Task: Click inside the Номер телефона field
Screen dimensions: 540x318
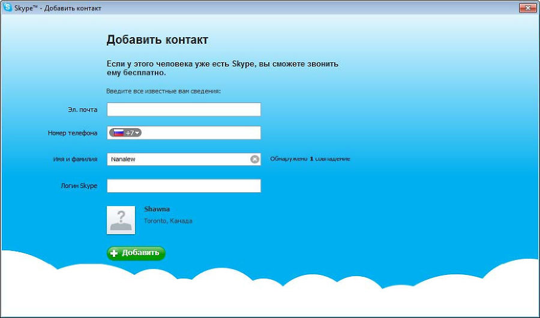Action: (x=201, y=133)
